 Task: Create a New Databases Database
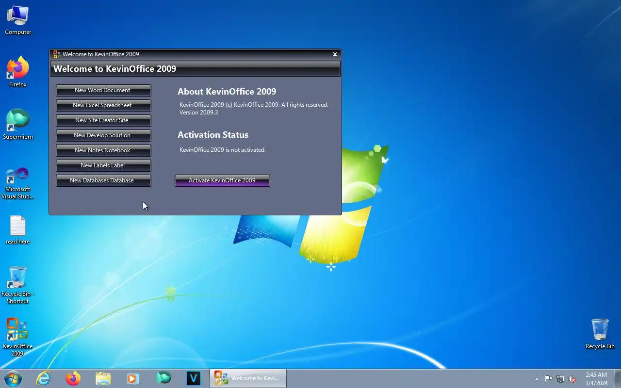103,180
